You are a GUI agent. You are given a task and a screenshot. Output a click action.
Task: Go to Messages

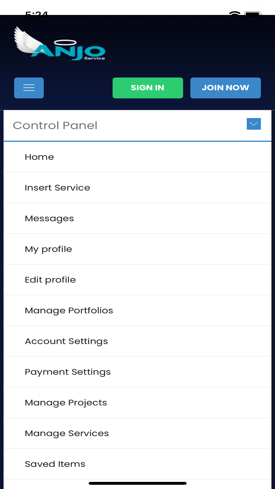coord(137,219)
